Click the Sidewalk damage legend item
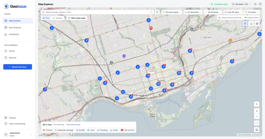This screenshot has width=265, height=139. (x=64, y=130)
